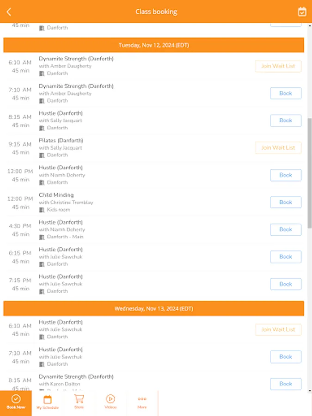Book the 7:15 PM Hustle with Julie Sawchuk
This screenshot has height=416, width=312.
click(x=285, y=284)
